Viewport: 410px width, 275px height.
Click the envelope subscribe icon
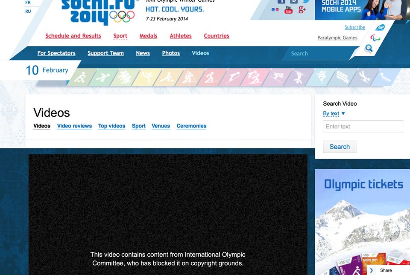pyautogui.click(x=380, y=27)
